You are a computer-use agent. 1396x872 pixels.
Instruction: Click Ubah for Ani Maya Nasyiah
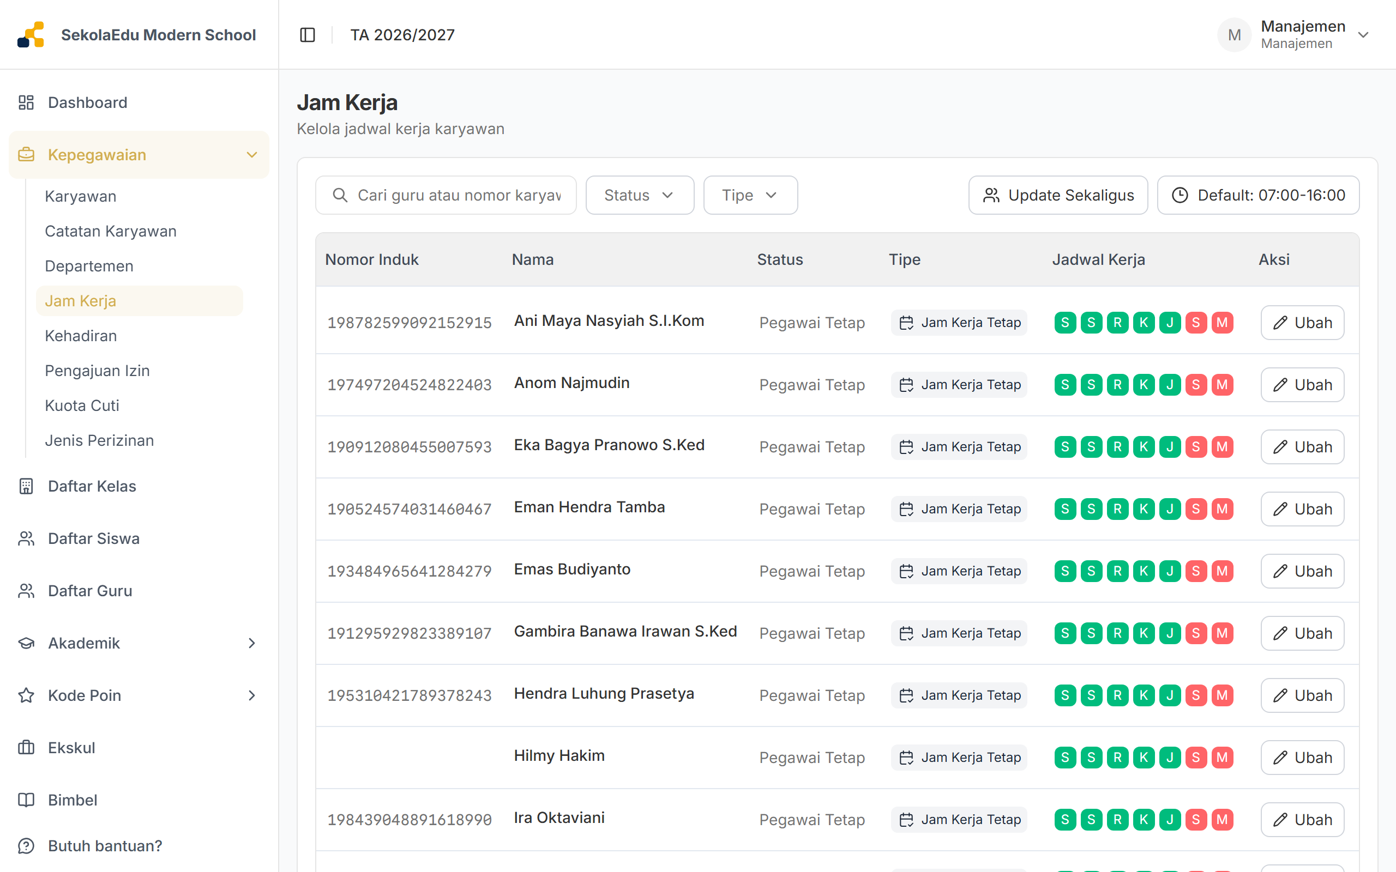(x=1302, y=323)
